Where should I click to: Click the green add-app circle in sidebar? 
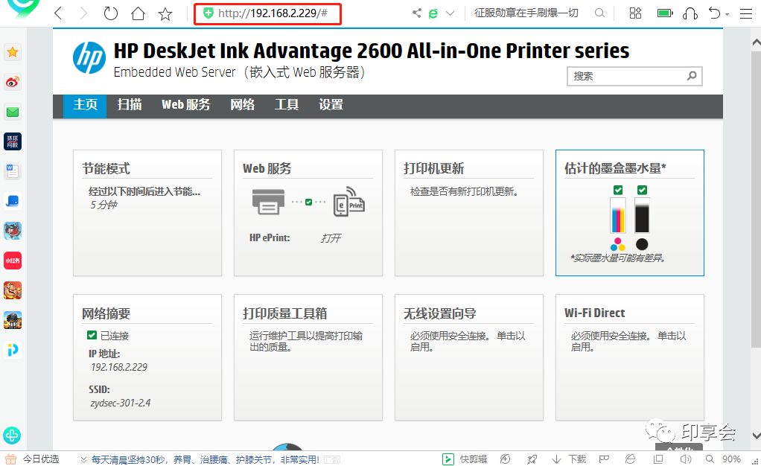coord(12,435)
